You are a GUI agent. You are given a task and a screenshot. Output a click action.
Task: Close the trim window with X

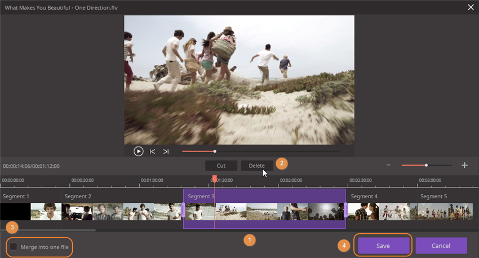coord(471,7)
